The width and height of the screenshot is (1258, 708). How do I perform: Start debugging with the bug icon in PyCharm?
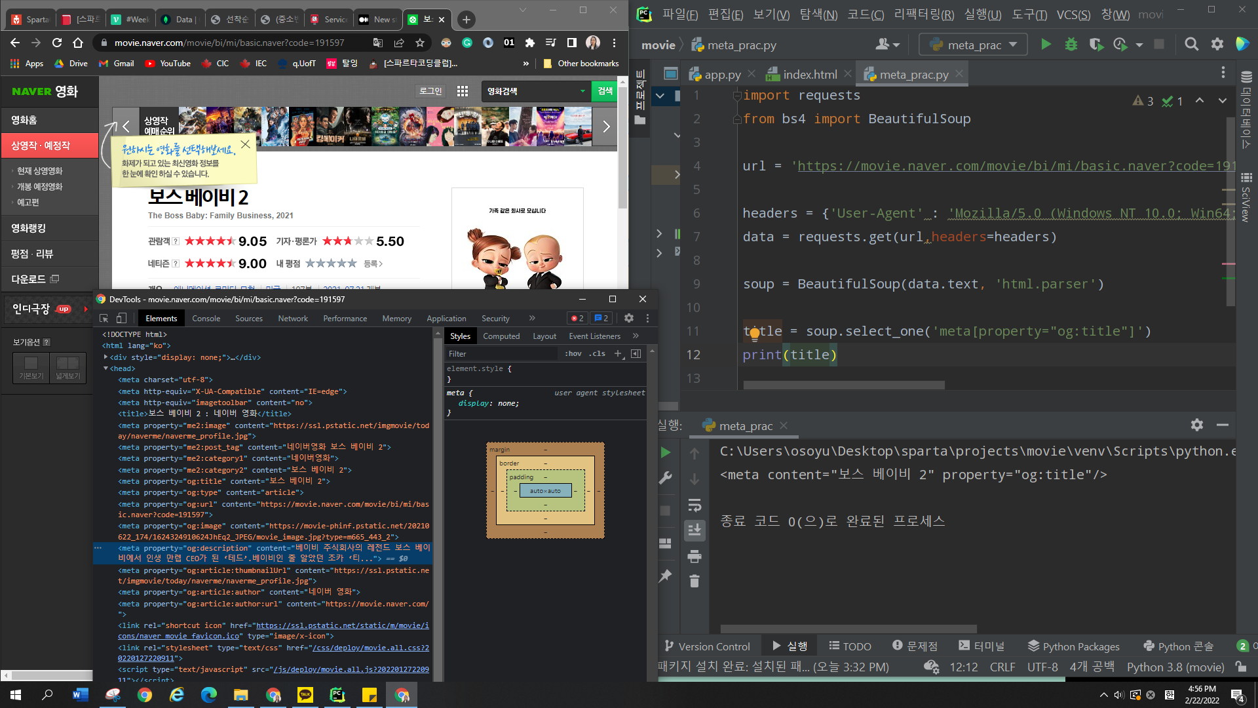coord(1071,45)
